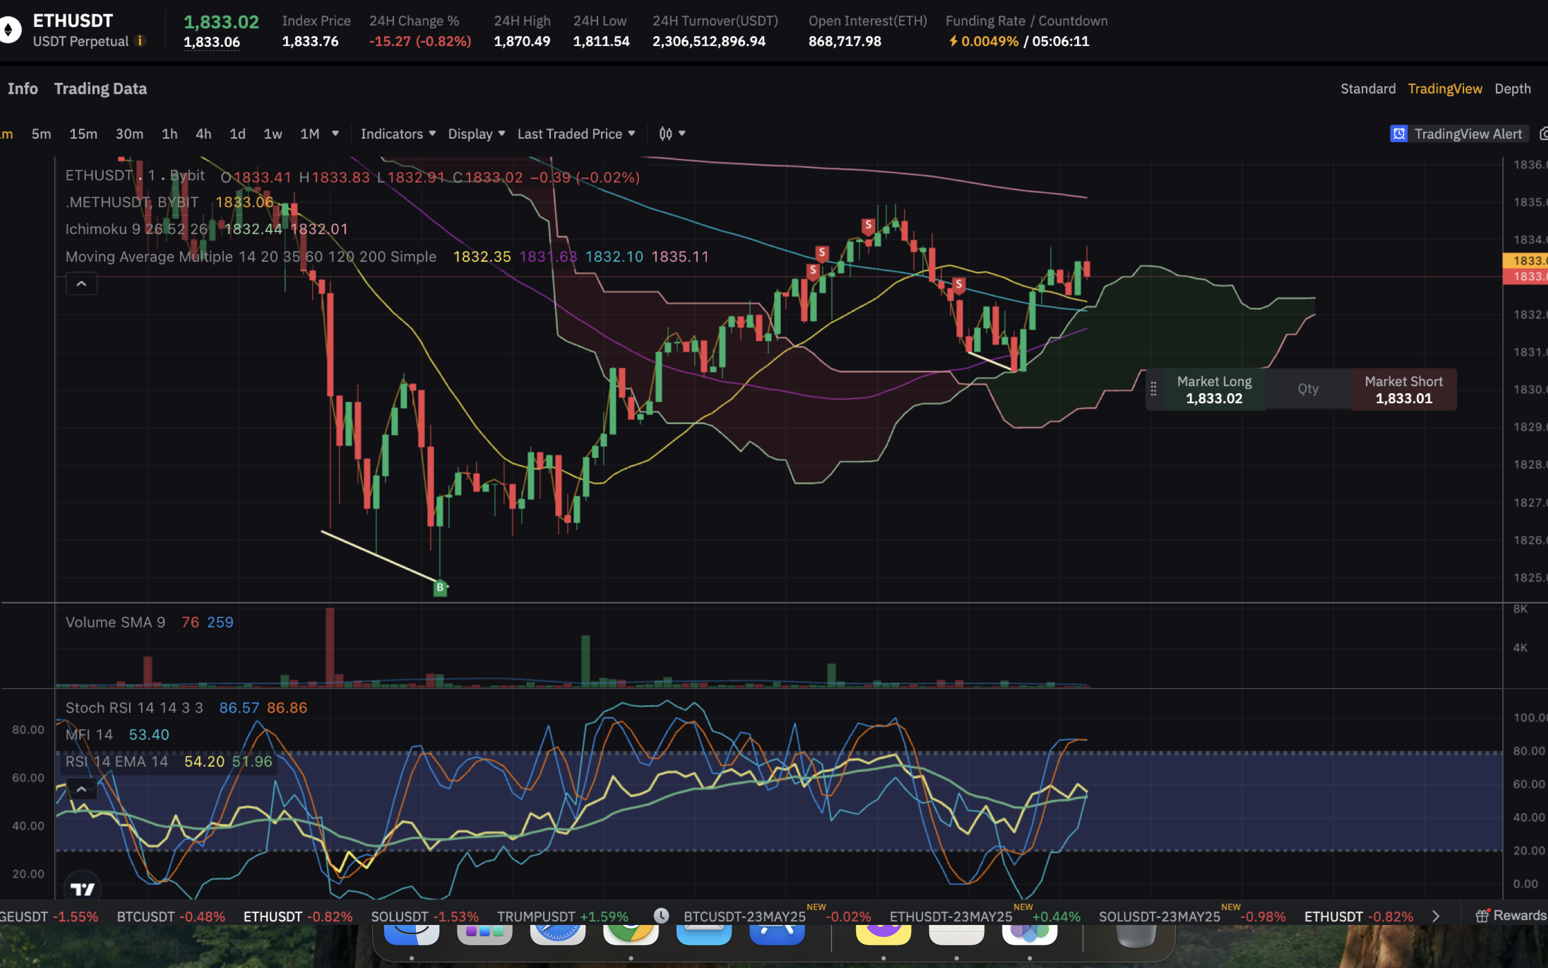The width and height of the screenshot is (1548, 968).
Task: Open the App Store from the dock
Action: [x=777, y=934]
